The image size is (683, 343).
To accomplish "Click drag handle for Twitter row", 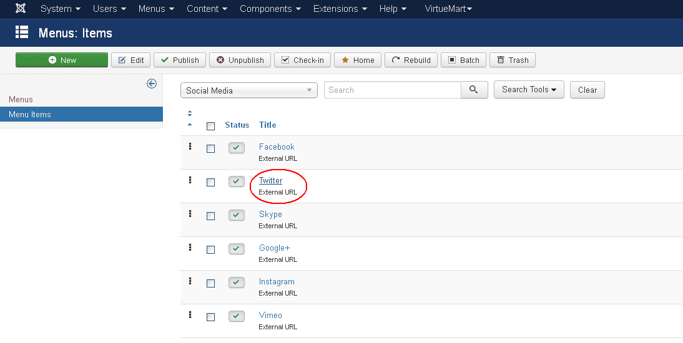I will (190, 180).
